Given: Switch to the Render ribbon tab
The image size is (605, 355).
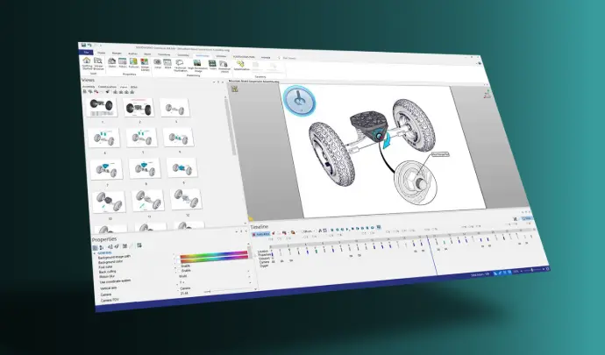Looking at the screenshot, I should pyautogui.click(x=117, y=53).
